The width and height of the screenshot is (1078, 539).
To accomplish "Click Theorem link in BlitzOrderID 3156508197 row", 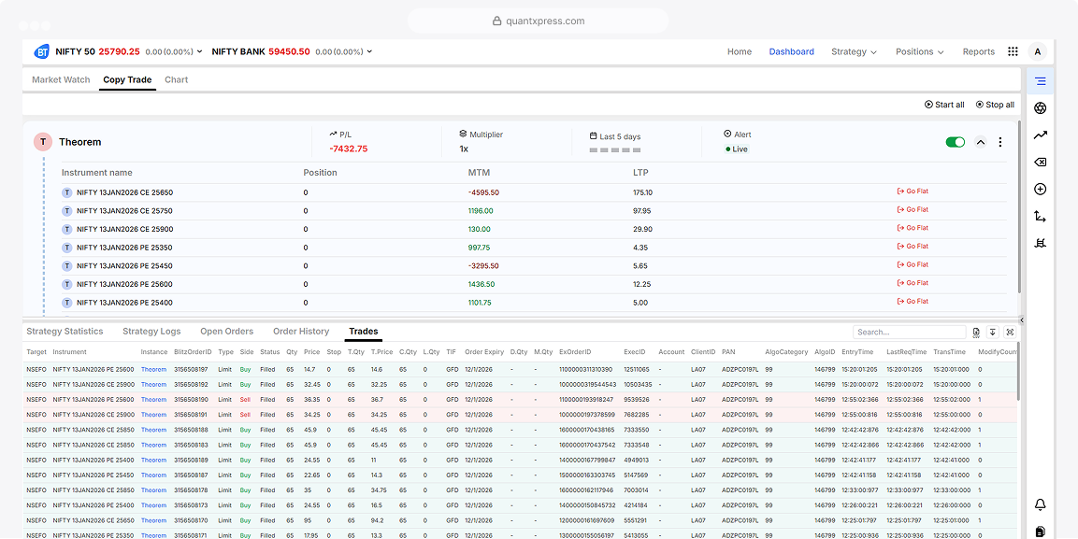I will click(x=154, y=369).
